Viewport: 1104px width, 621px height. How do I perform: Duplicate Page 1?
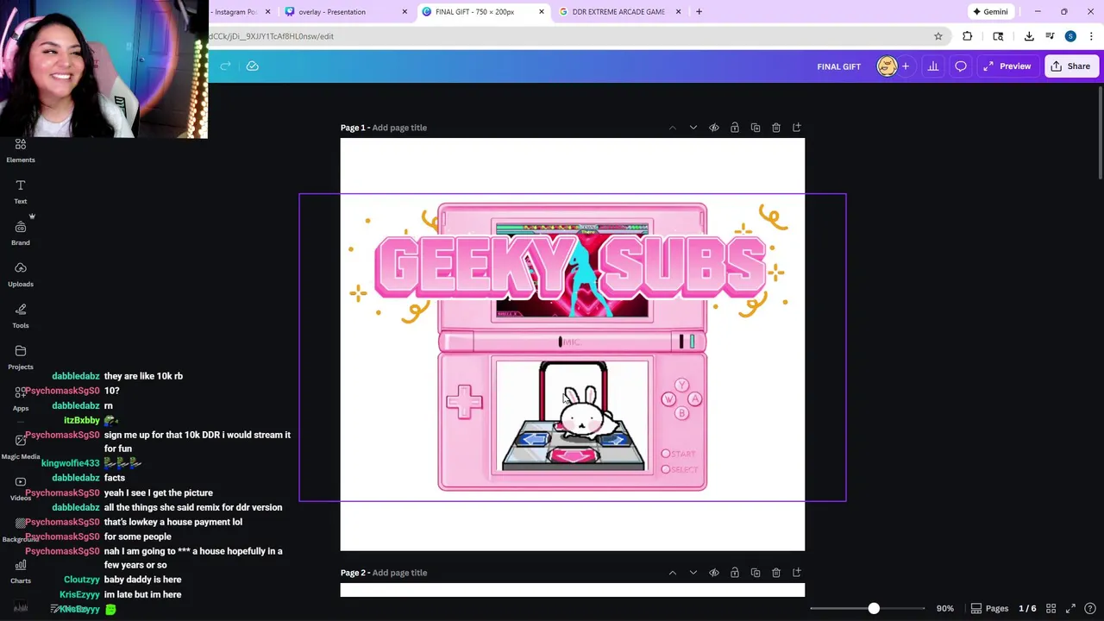pos(756,128)
